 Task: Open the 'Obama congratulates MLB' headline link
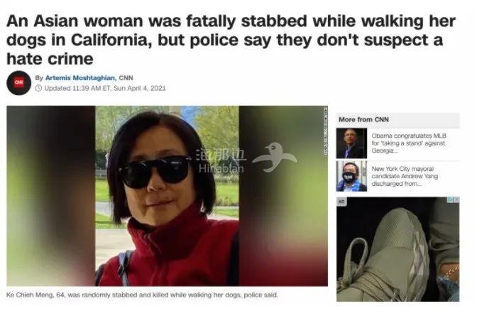pyautogui.click(x=409, y=143)
